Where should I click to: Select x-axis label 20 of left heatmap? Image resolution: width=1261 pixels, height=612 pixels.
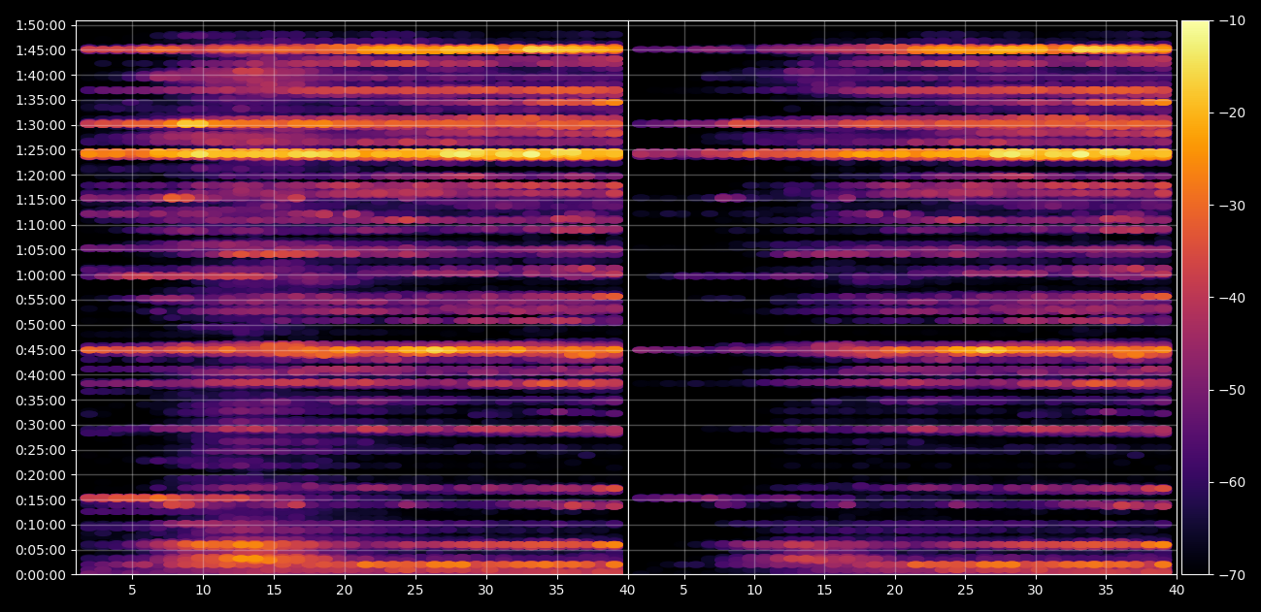[x=345, y=589]
